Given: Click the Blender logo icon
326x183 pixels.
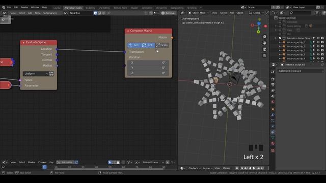Looking at the screenshot, I should click(4, 7).
